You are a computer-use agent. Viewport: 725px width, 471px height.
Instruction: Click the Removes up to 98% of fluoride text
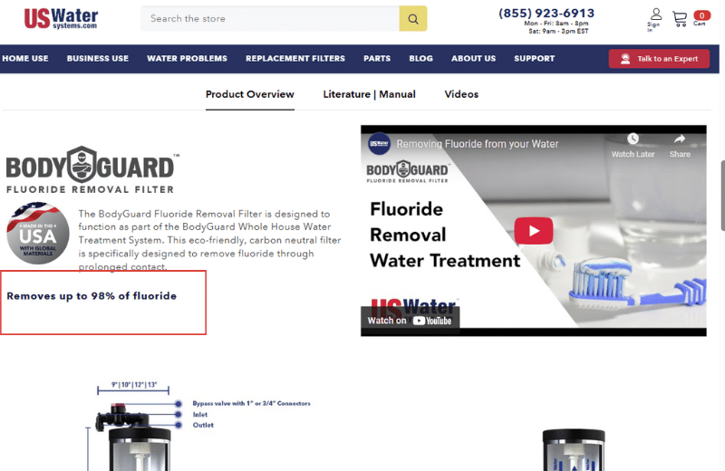click(92, 296)
